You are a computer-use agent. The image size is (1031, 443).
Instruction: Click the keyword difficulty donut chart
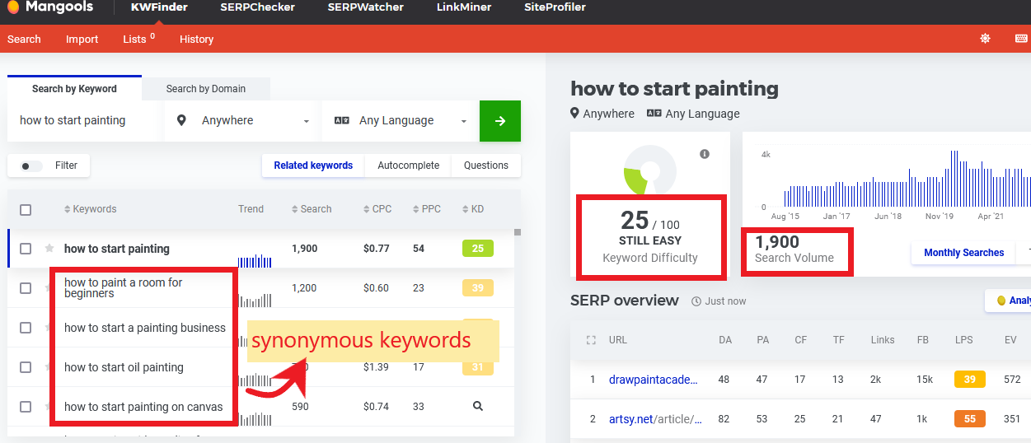click(650, 170)
